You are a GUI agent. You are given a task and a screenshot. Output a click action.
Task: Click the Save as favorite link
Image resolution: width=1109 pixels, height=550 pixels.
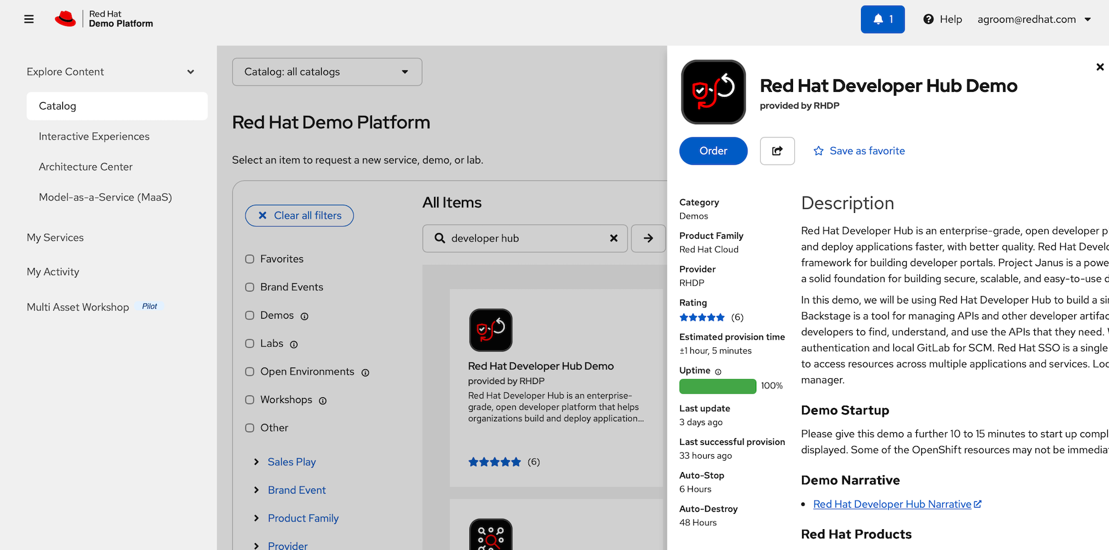coord(867,151)
